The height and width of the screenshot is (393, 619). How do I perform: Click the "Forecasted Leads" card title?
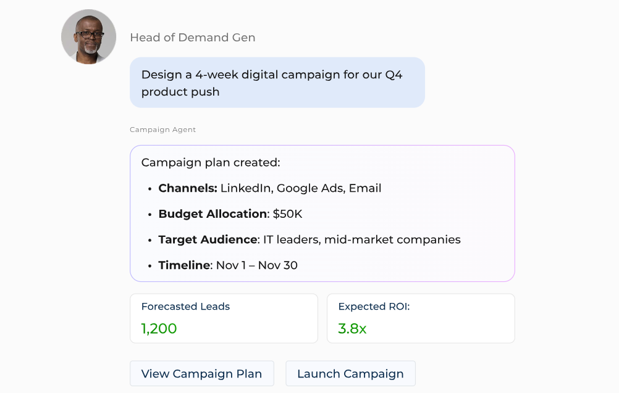pyautogui.click(x=185, y=307)
